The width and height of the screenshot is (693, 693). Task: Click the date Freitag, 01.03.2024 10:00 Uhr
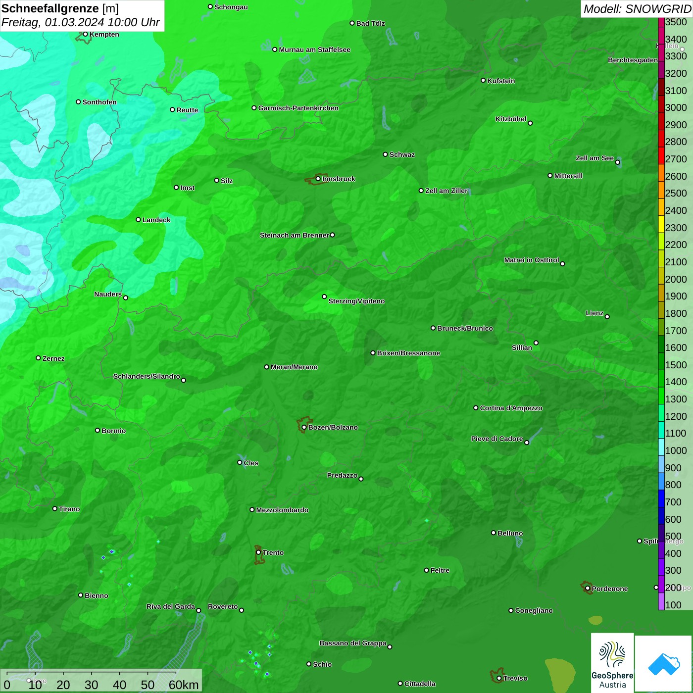click(x=80, y=22)
